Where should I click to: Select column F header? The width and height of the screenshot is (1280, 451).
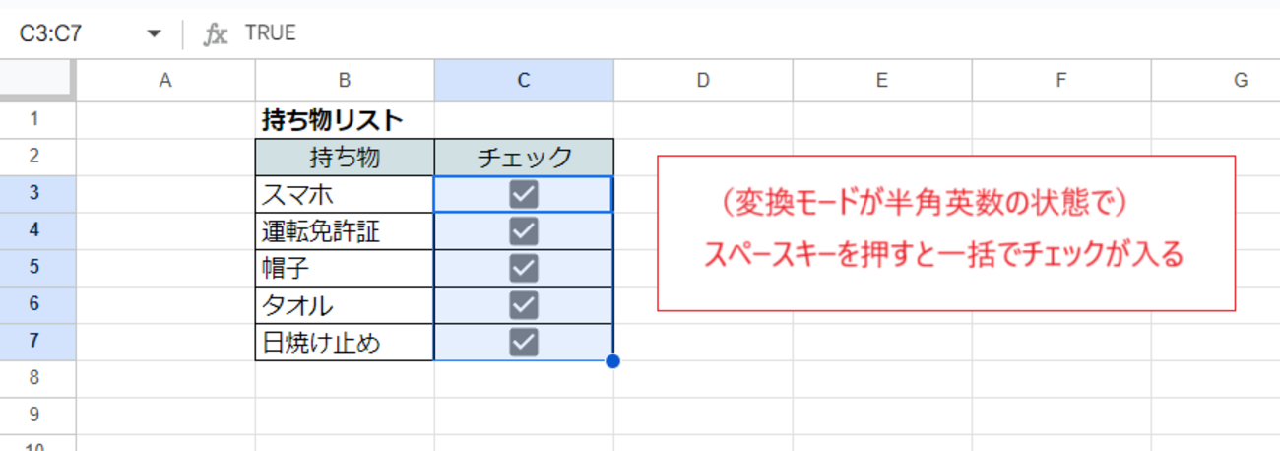(x=1060, y=81)
